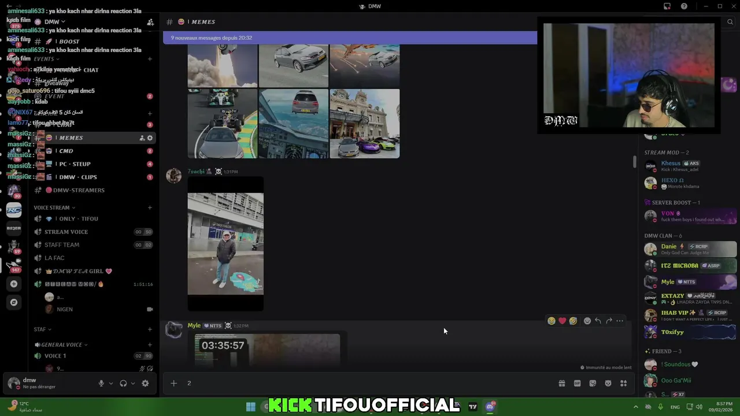Collapse the STAF category
This screenshot has width=740, height=416.
42,329
